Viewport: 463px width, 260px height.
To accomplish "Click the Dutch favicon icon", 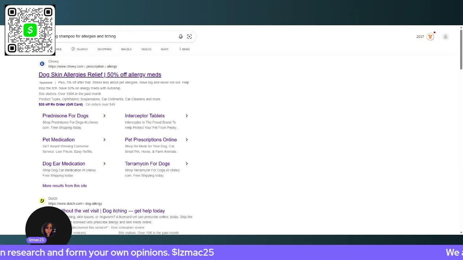I will [42, 201].
